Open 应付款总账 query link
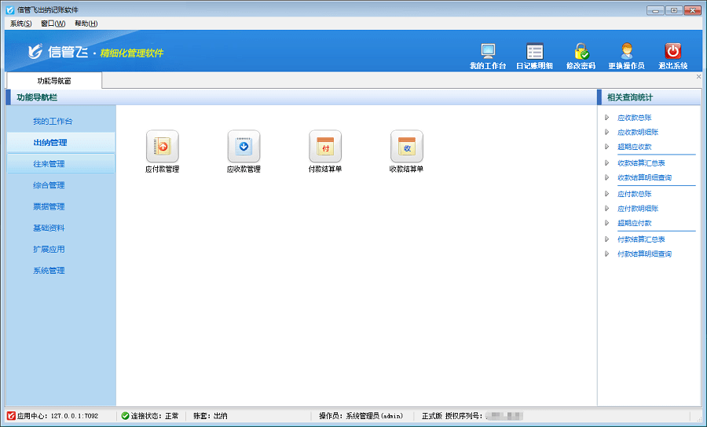 tap(635, 194)
